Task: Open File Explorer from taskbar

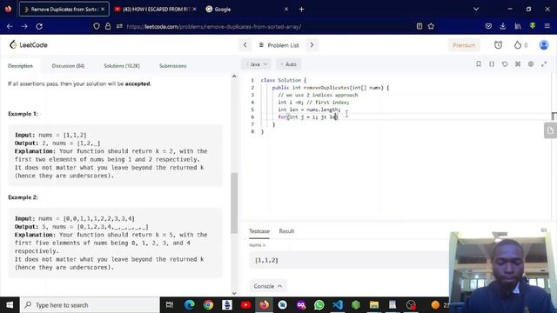Action: pos(374,305)
